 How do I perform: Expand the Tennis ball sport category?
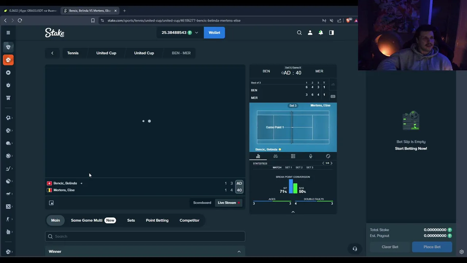pyautogui.click(x=8, y=156)
